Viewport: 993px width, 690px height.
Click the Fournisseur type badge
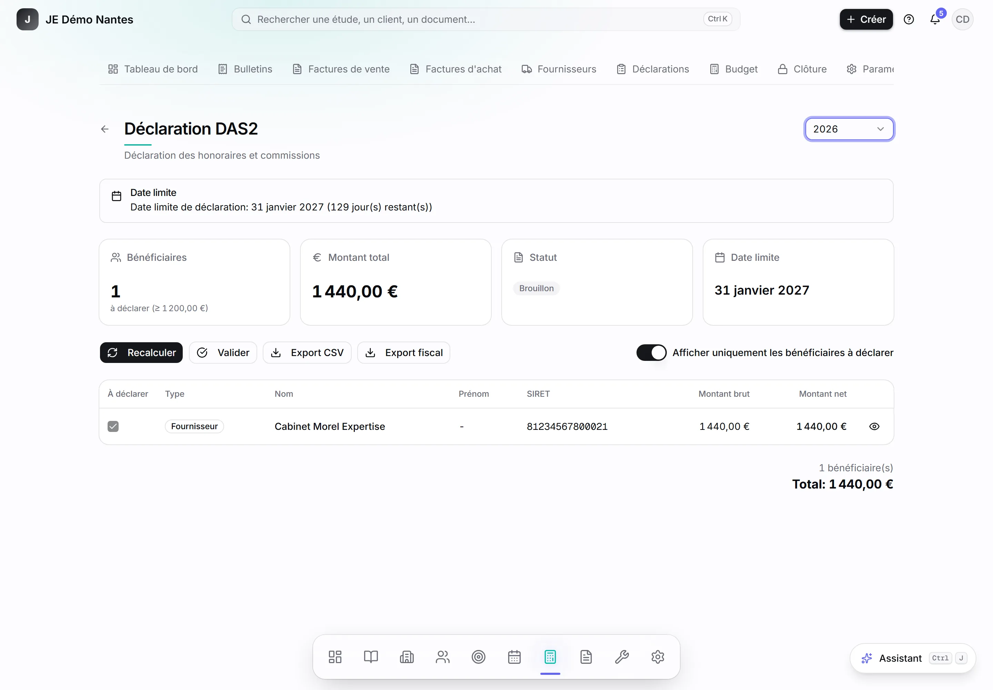[194, 427]
